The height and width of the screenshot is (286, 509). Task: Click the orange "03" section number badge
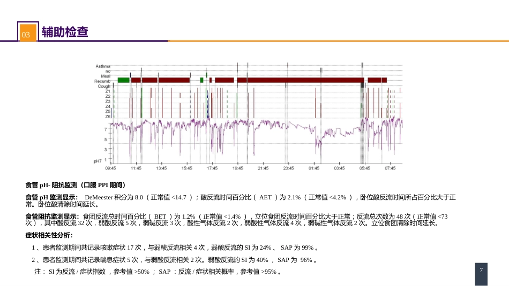point(27,32)
